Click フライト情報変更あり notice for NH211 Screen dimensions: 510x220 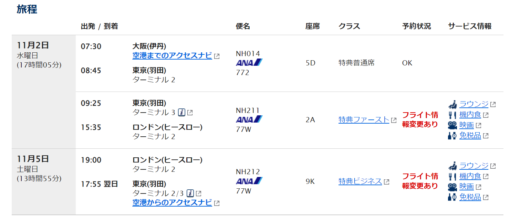420,119
